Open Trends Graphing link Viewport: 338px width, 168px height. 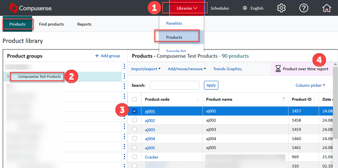tap(227, 69)
